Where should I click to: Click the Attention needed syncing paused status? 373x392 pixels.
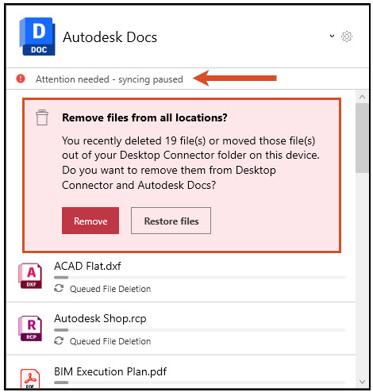(x=110, y=79)
